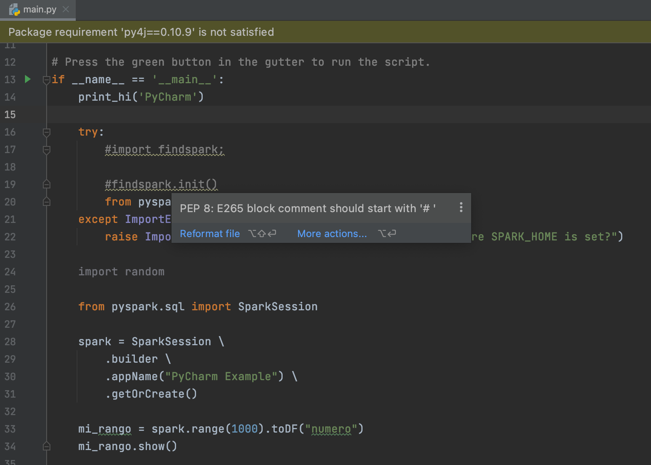The image size is (651, 465).
Task: Toggle the fold end marker on line 34
Action: coord(47,446)
